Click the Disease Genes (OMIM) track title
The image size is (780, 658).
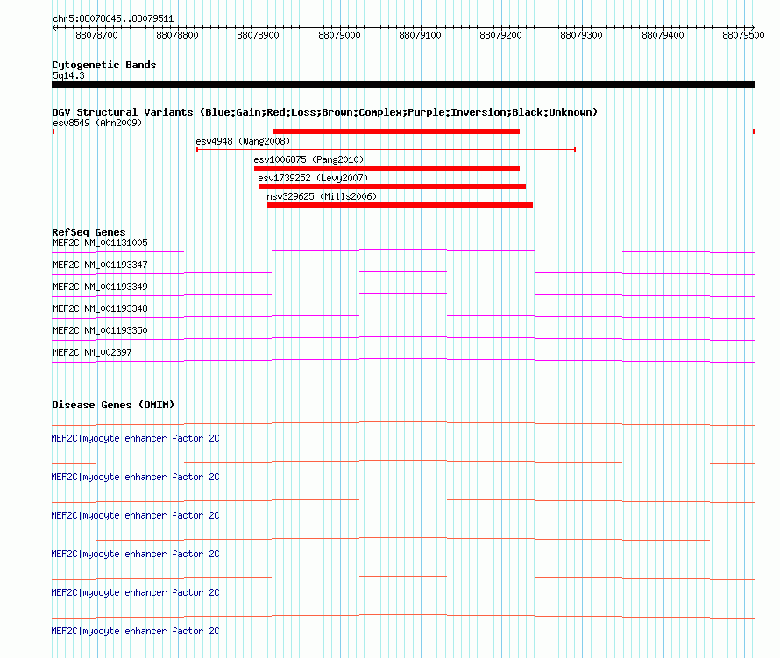[x=113, y=405]
